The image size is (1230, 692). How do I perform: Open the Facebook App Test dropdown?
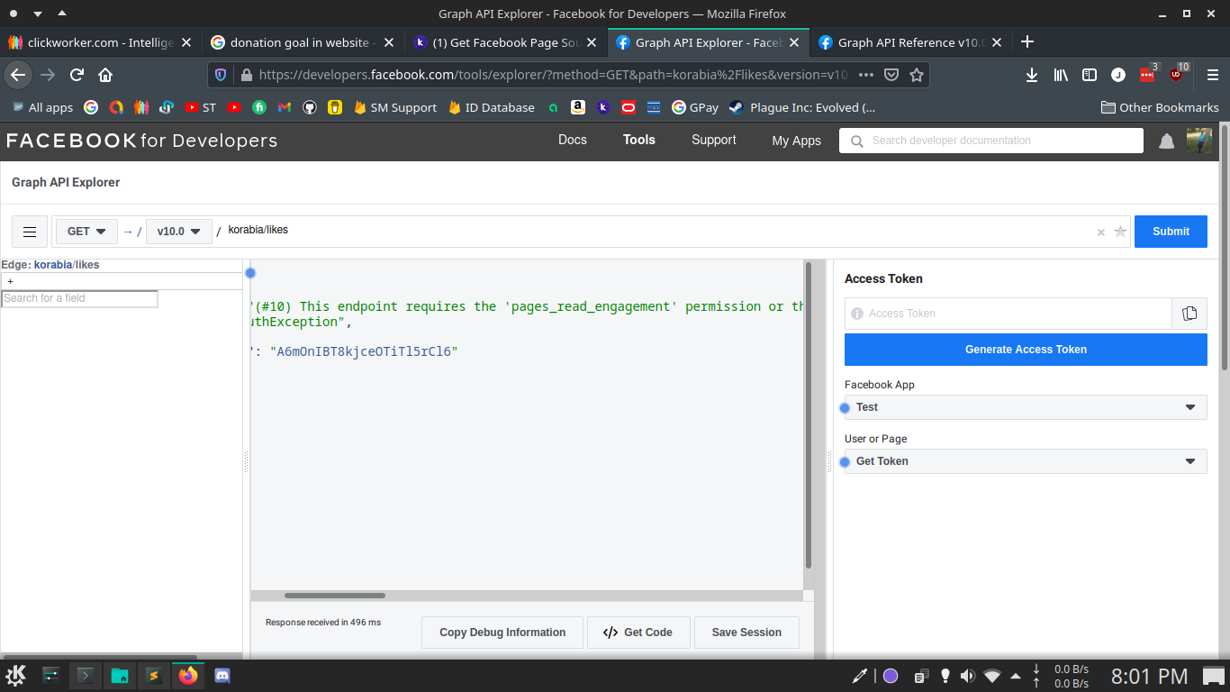pos(1026,407)
